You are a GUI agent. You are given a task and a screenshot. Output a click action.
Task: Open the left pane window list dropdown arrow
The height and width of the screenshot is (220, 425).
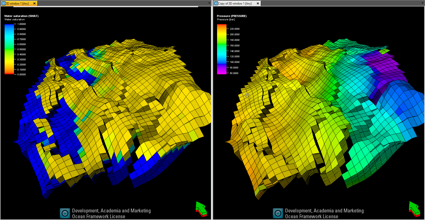pyautogui.click(x=209, y=3)
